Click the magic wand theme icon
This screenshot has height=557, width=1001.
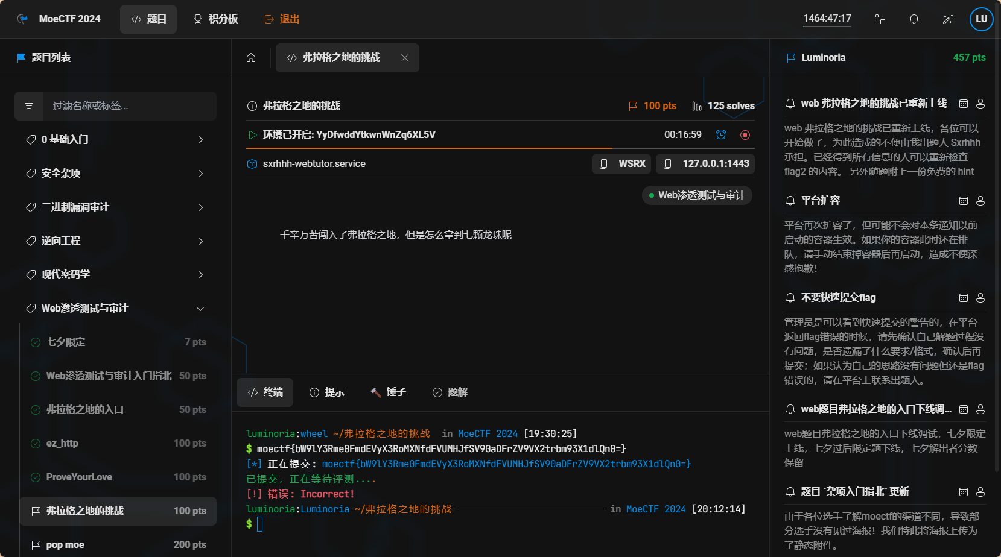click(948, 19)
